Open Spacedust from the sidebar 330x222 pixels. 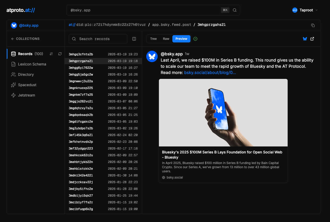click(x=27, y=85)
